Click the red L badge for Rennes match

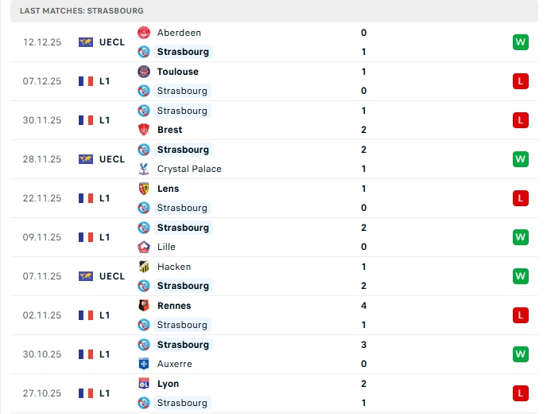click(521, 315)
